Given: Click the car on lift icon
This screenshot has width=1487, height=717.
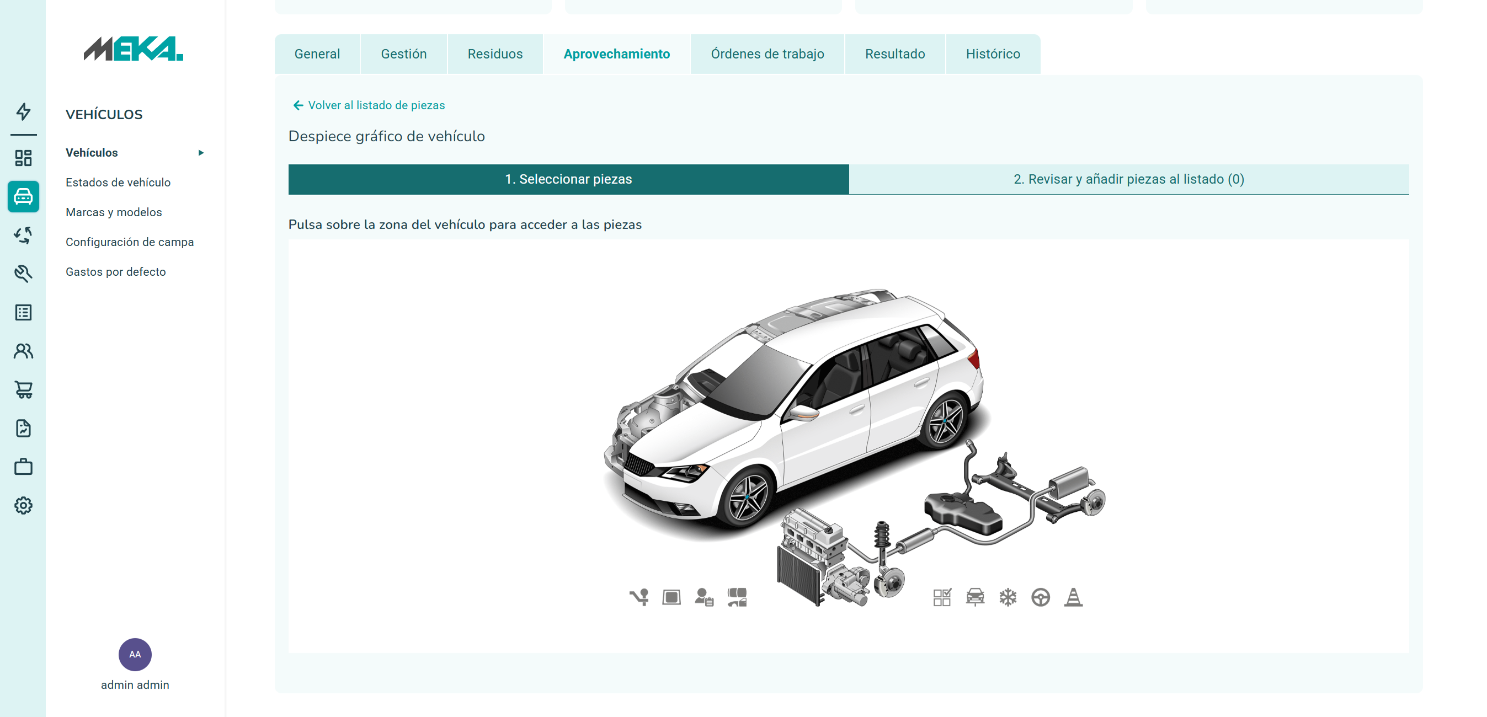Looking at the screenshot, I should (975, 597).
